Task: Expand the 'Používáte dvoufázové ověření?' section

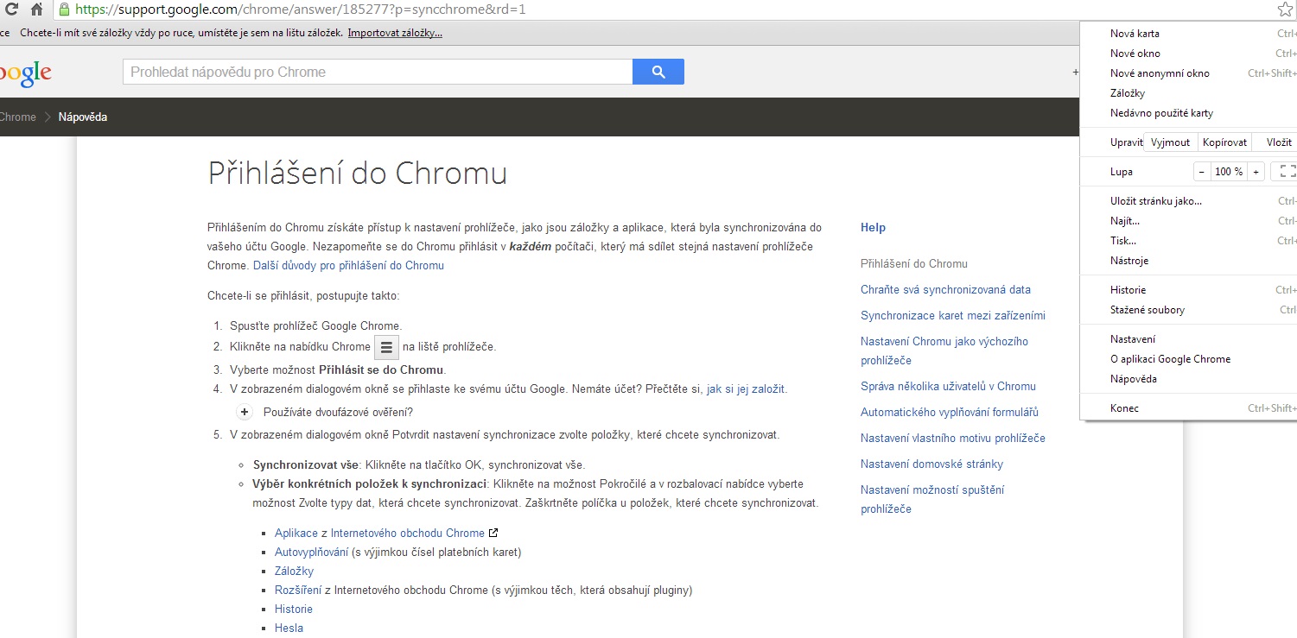Action: pyautogui.click(x=245, y=412)
